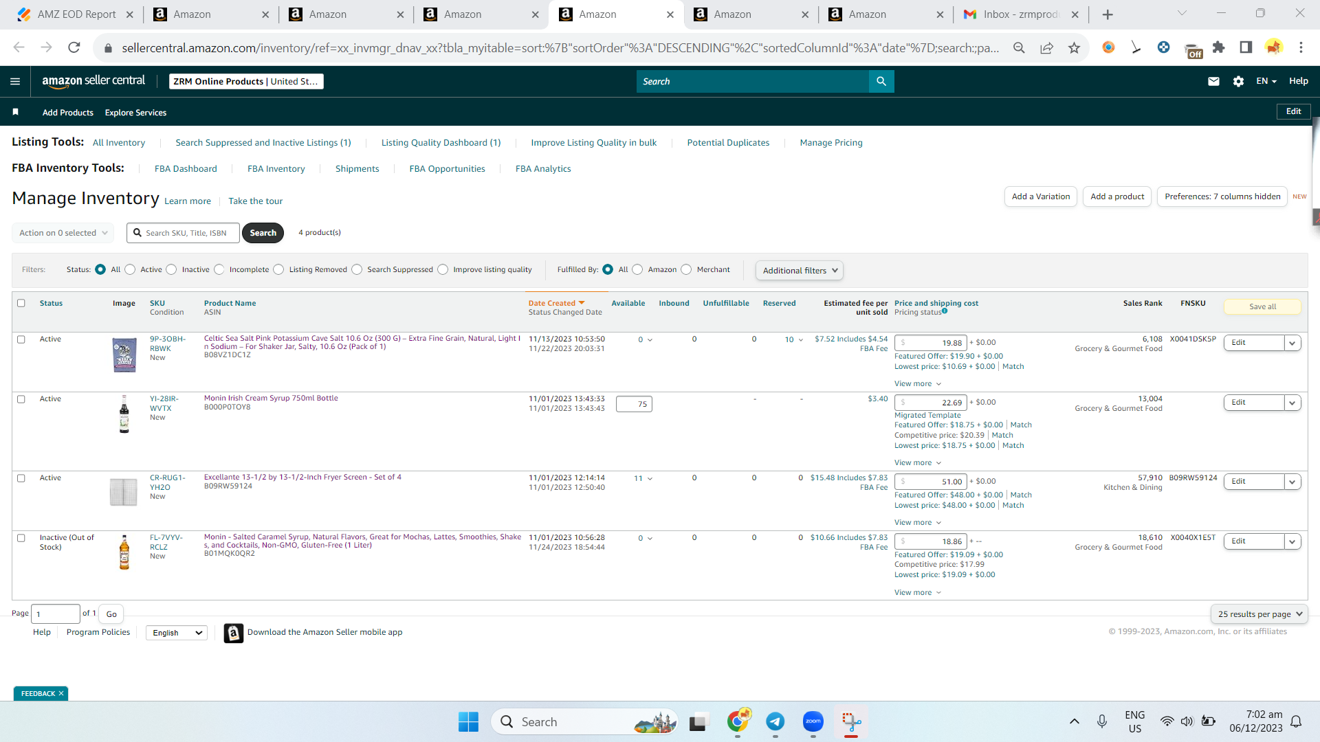Open the settings gear icon
Screen dimensions: 1320x742
coord(1238,81)
